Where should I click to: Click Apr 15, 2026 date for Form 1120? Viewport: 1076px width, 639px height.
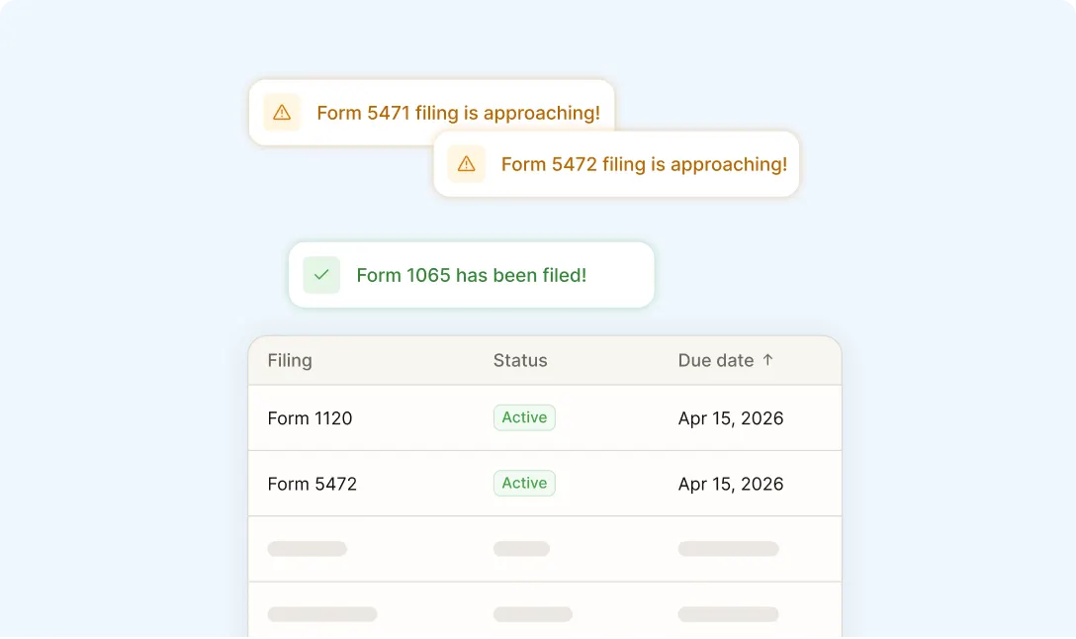click(x=731, y=418)
